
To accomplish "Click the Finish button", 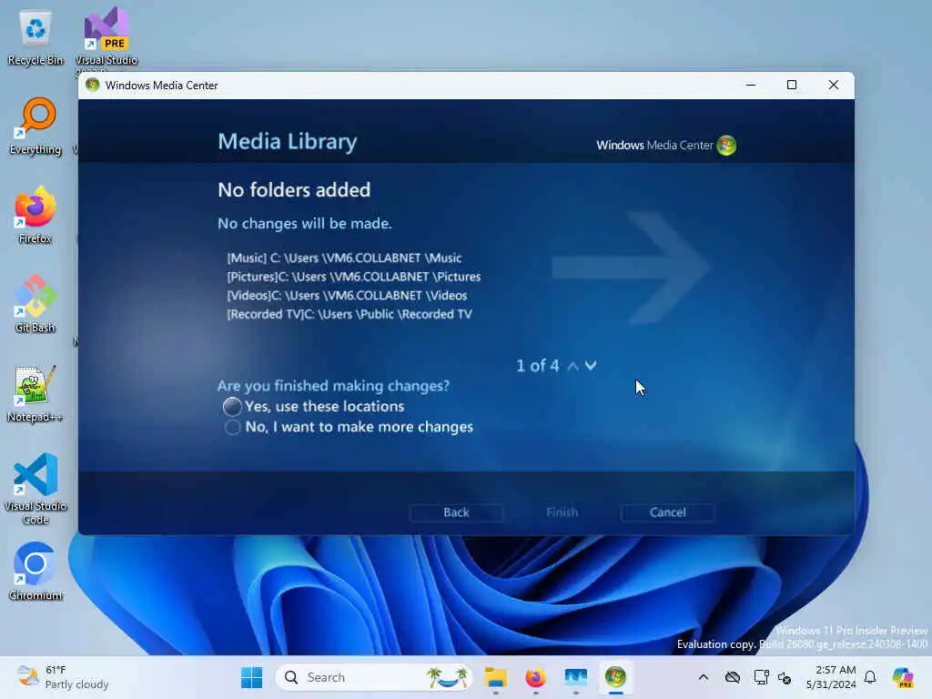I will click(x=562, y=512).
